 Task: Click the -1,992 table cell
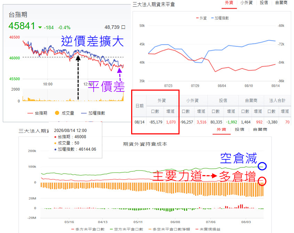click(x=232, y=122)
